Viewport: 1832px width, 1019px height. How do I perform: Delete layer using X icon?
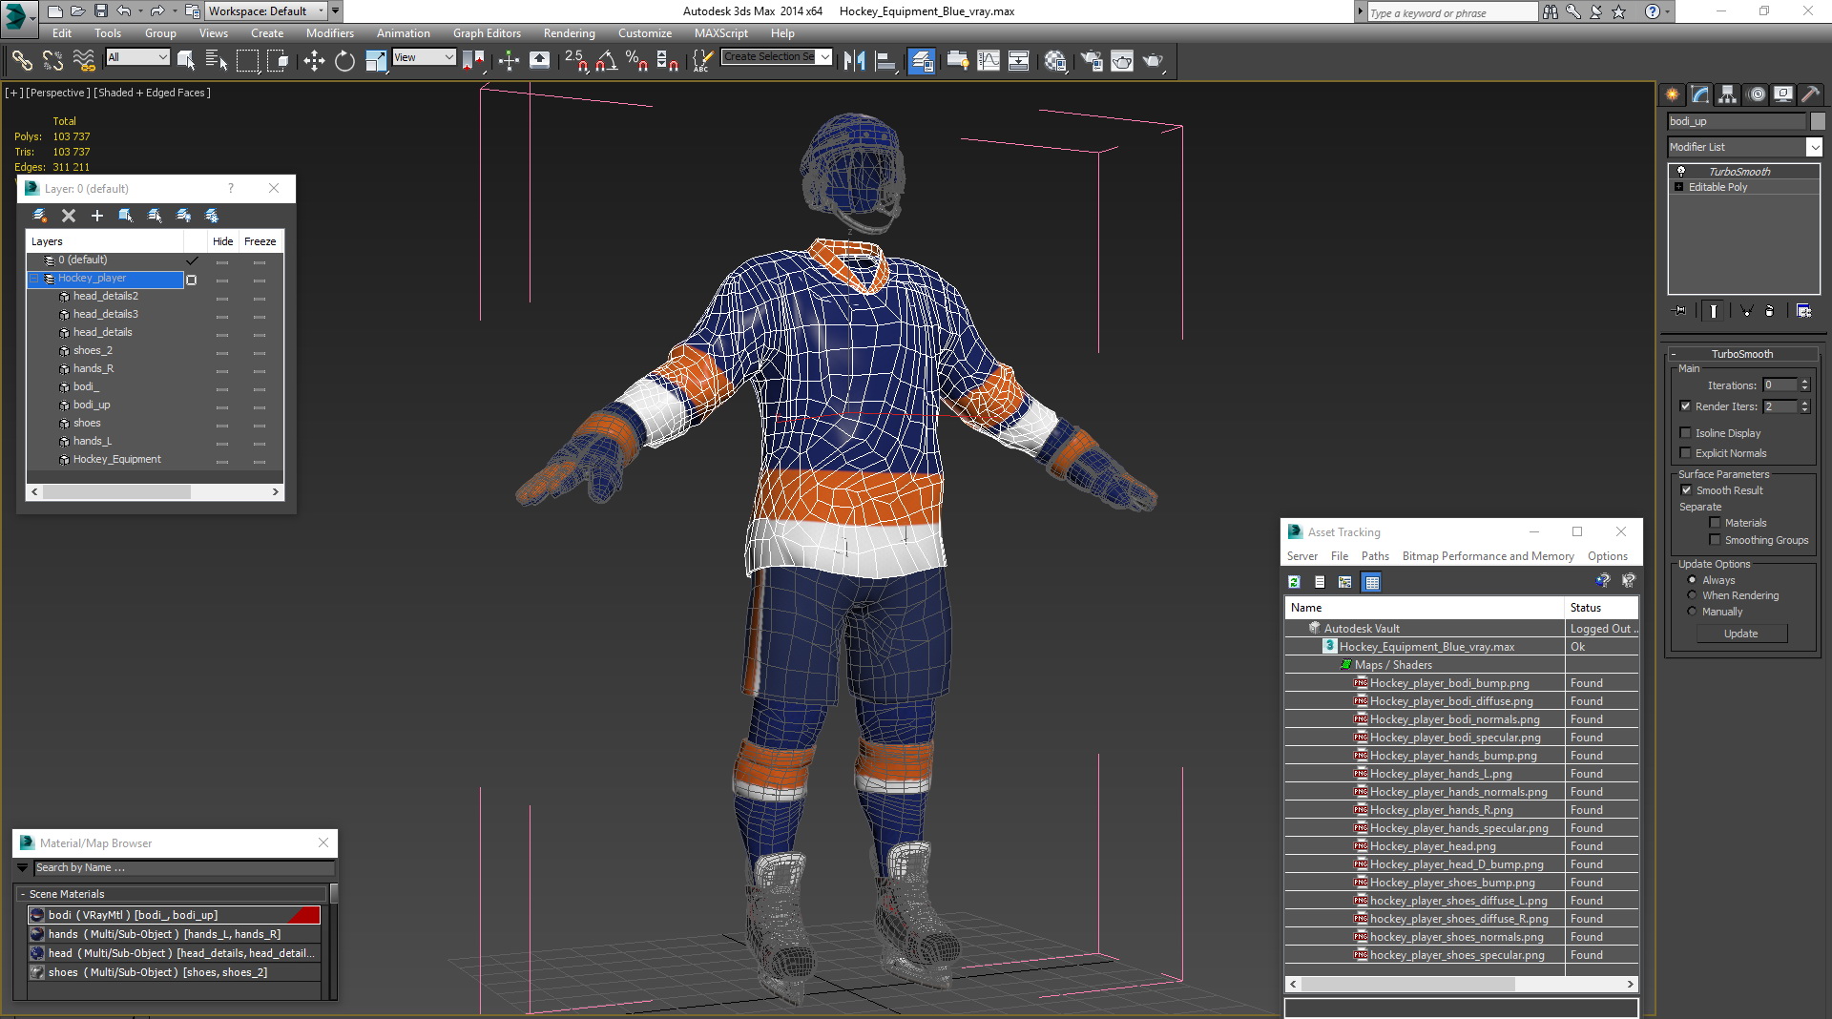click(x=69, y=216)
